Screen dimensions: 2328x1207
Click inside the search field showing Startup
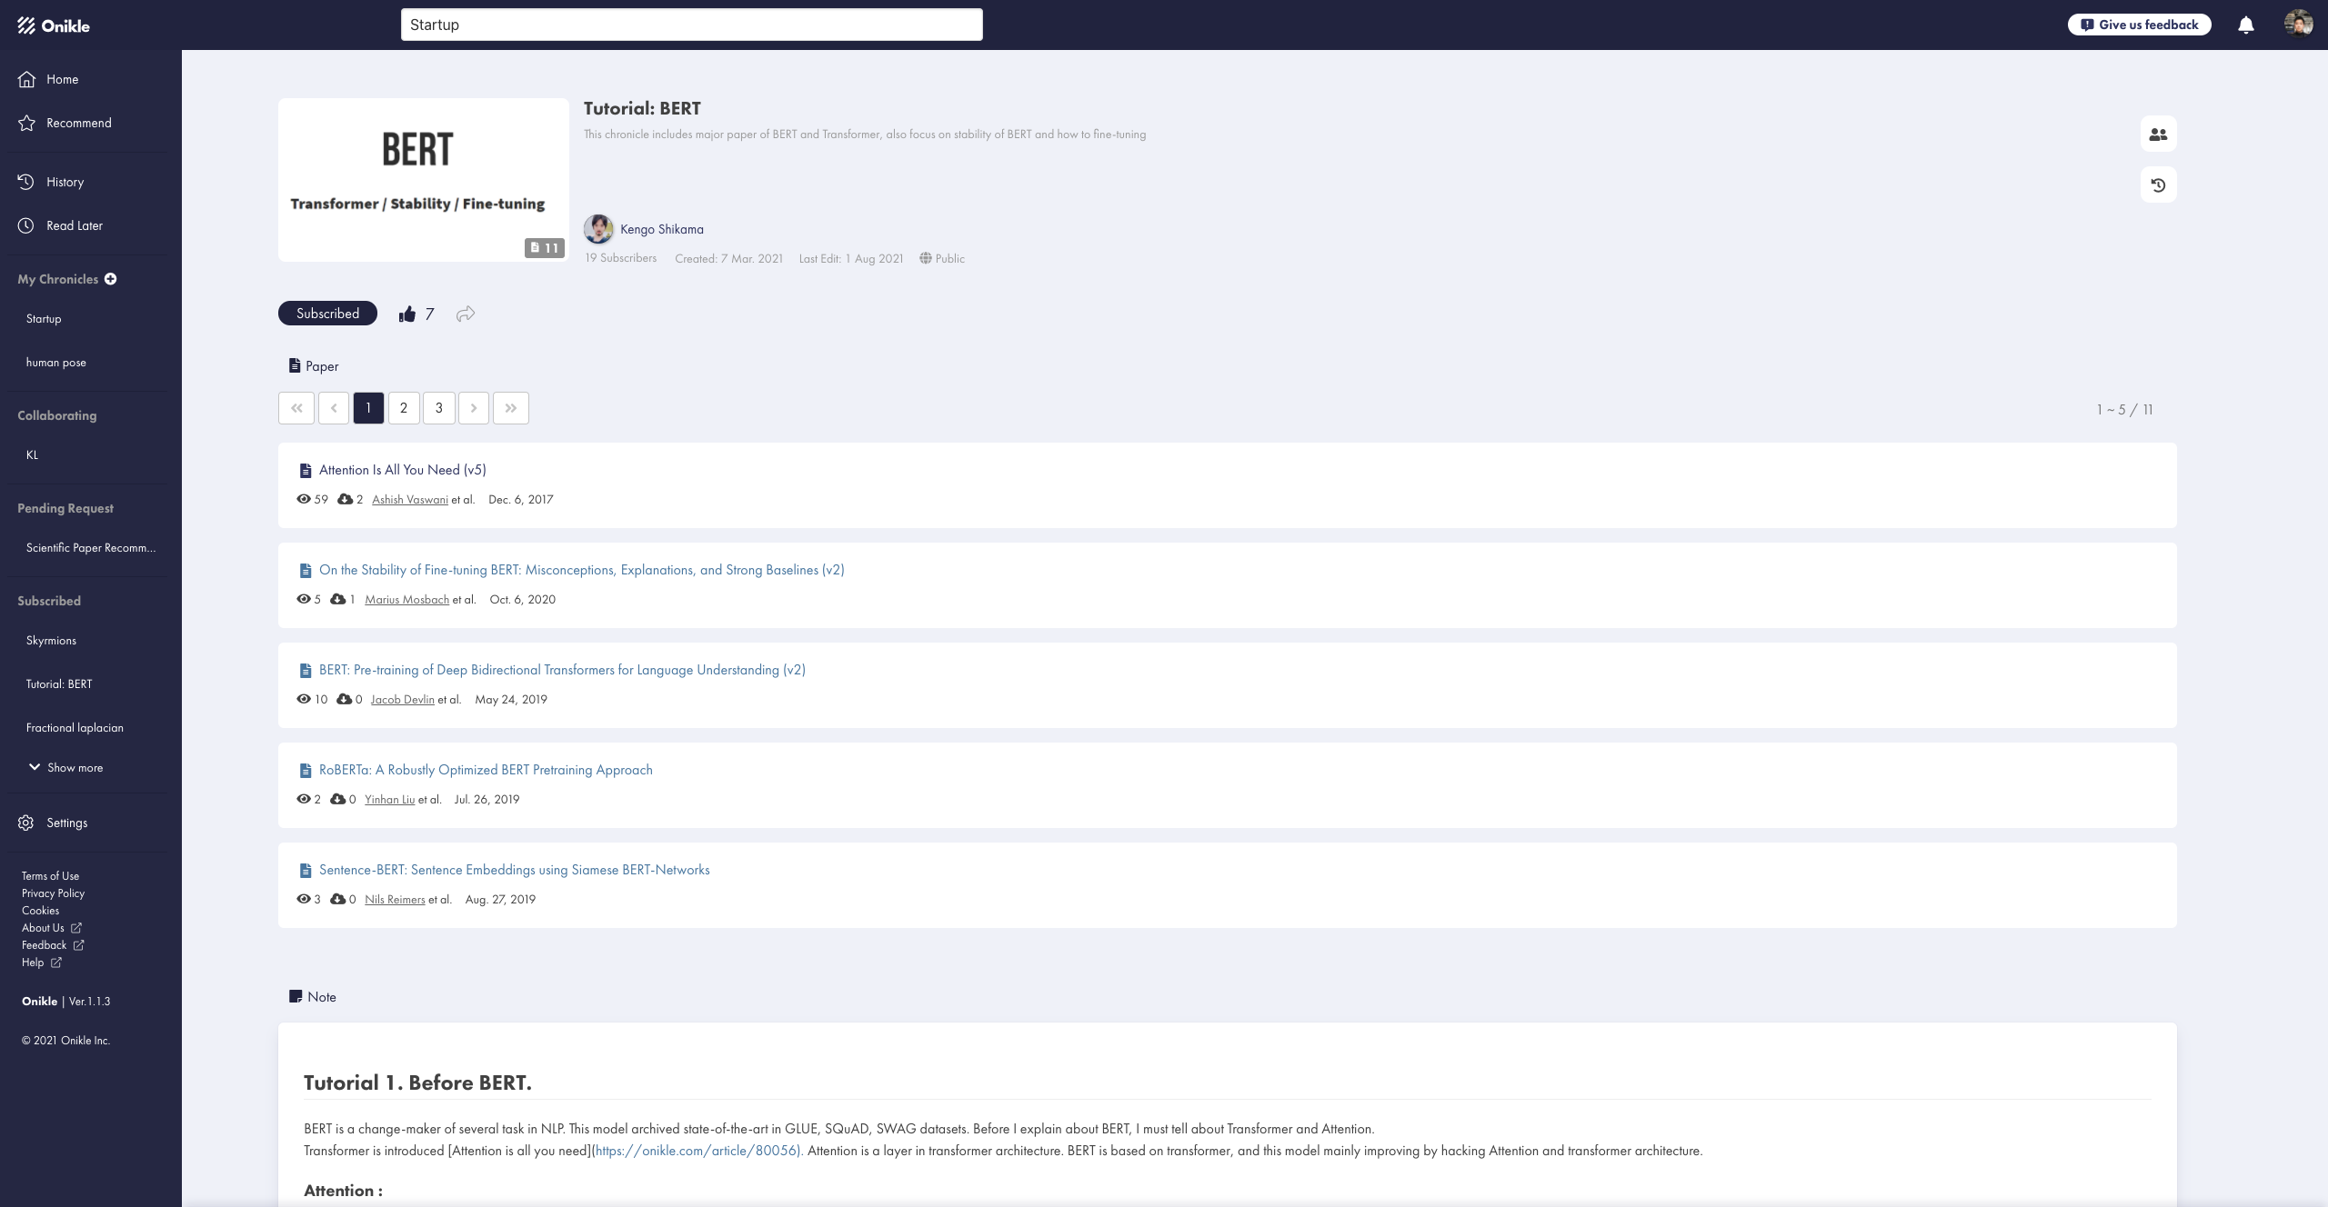(691, 25)
